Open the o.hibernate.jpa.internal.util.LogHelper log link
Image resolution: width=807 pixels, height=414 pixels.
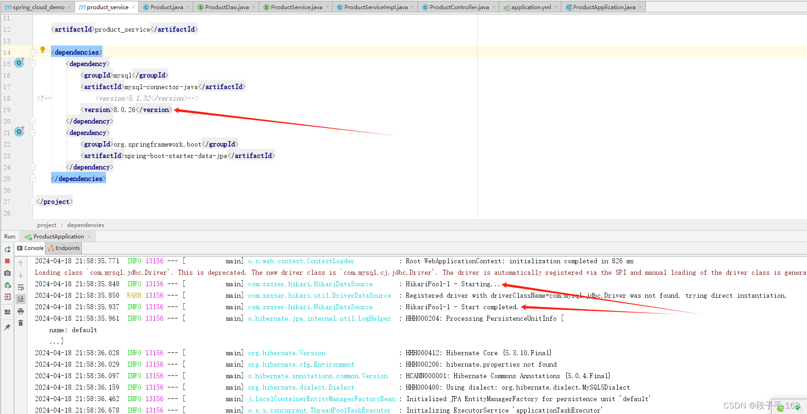pos(320,318)
